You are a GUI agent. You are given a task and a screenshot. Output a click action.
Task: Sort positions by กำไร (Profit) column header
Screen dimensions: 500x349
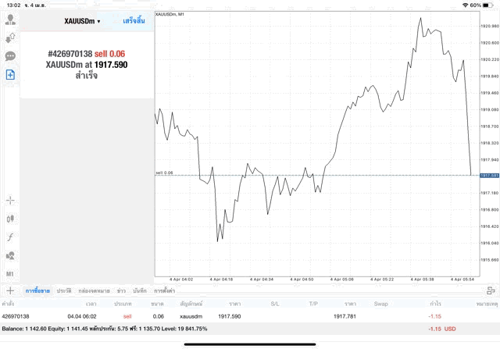click(435, 303)
